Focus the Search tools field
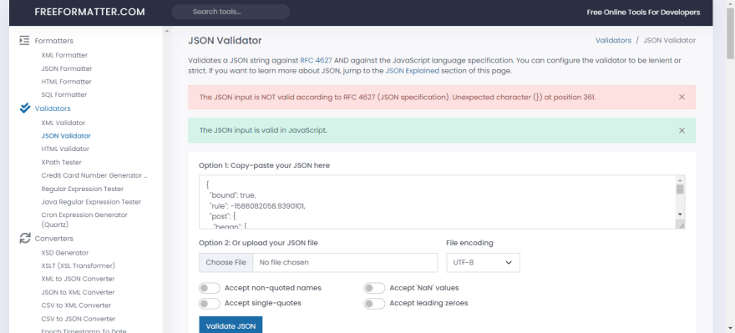 pos(231,13)
